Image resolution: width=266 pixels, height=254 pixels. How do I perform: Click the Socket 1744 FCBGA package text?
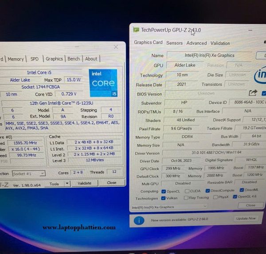tap(40, 87)
